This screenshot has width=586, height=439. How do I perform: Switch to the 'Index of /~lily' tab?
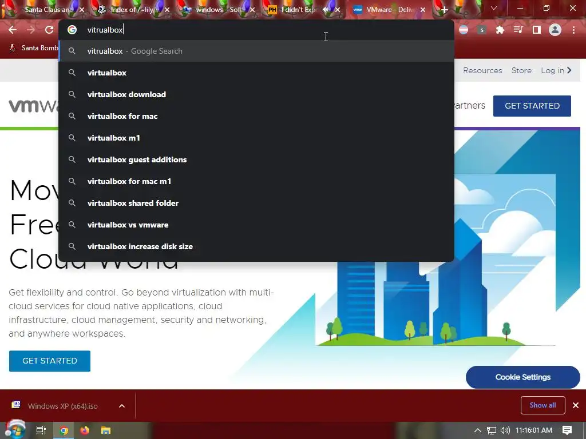click(132, 10)
